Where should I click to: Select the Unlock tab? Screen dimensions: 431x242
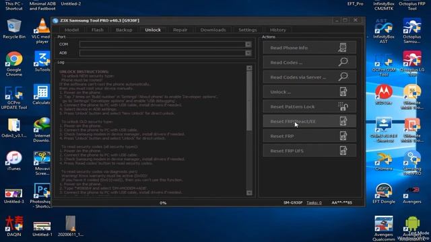coord(153,30)
